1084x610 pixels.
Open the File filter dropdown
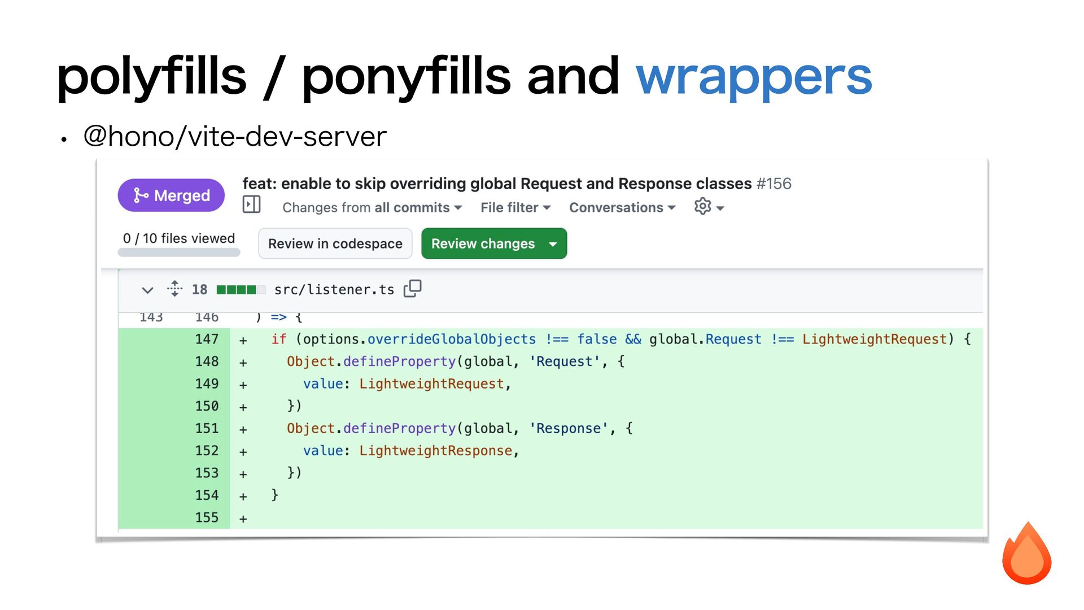515,208
